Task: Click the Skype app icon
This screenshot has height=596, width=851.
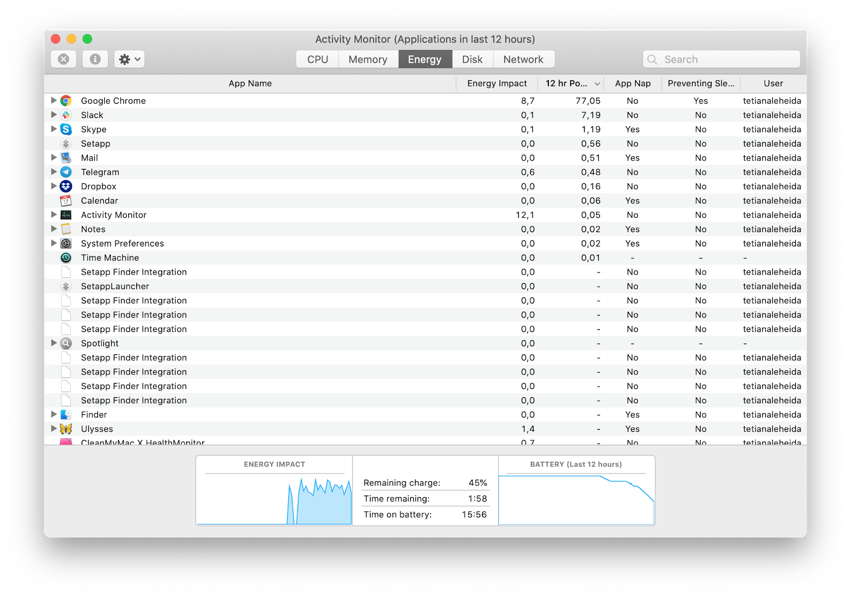Action: [66, 129]
